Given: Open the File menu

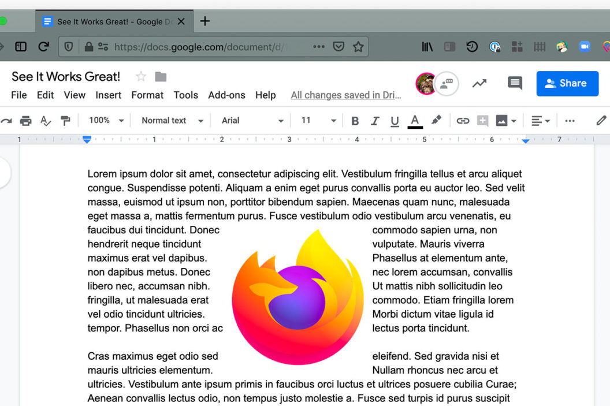Looking at the screenshot, I should tap(18, 95).
